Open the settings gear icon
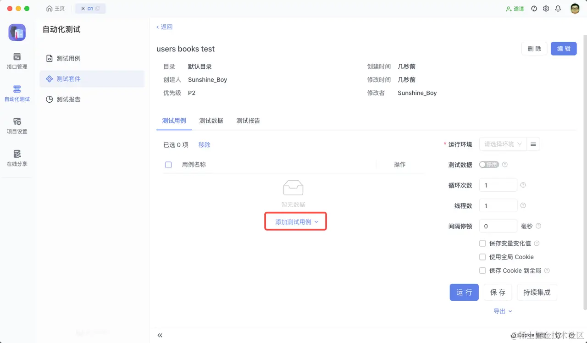This screenshot has height=343, width=587. 546,9
